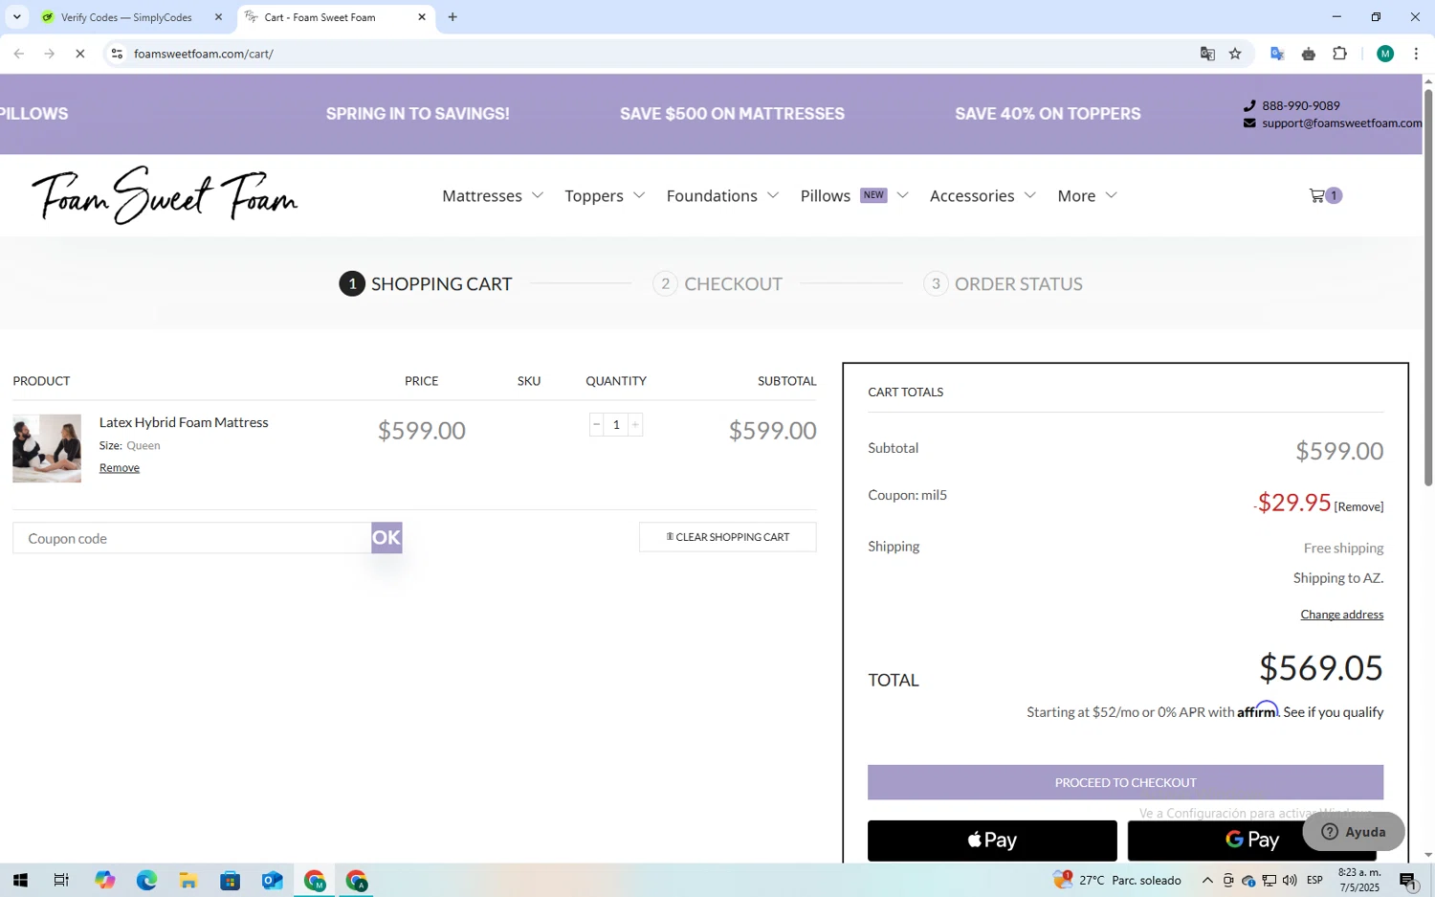This screenshot has width=1435, height=897.
Task: Open the tab search dropdown arrow
Action: pyautogui.click(x=16, y=17)
